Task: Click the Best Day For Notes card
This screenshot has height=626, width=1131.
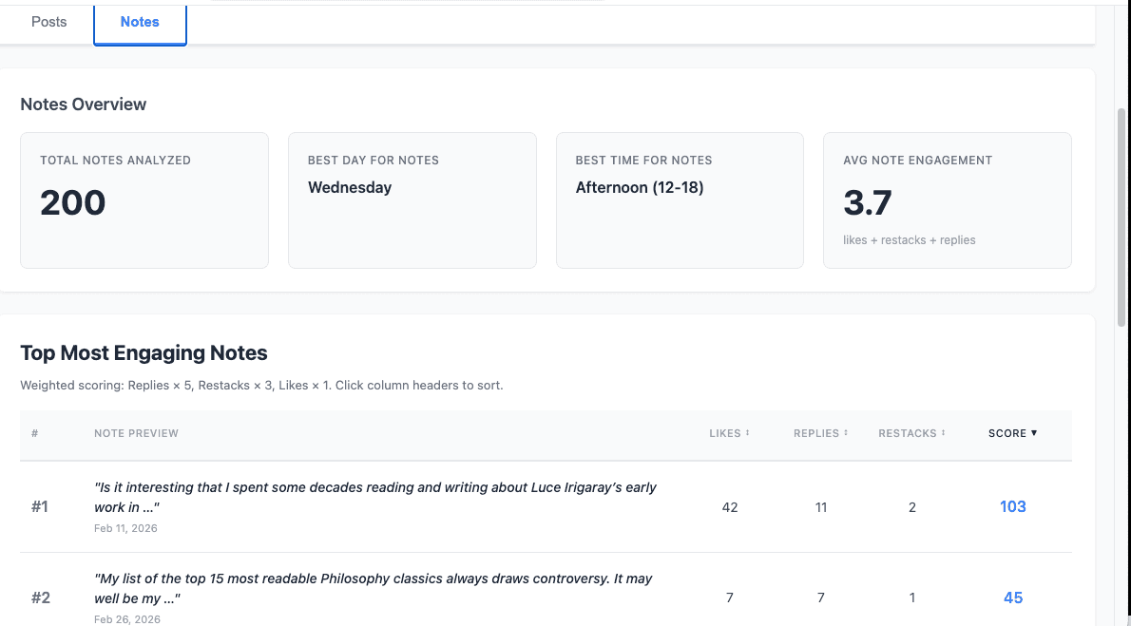Action: [412, 199]
